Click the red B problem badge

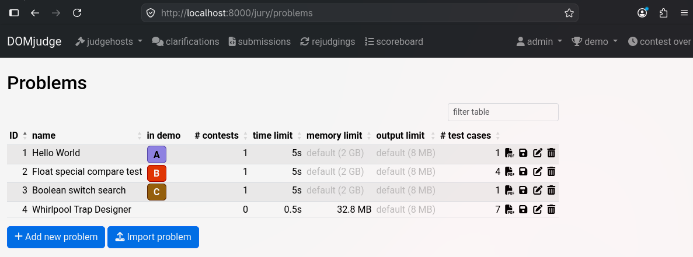pos(156,173)
